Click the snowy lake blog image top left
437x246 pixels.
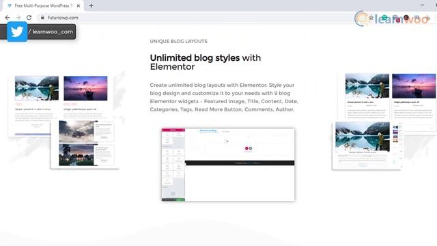[37, 88]
